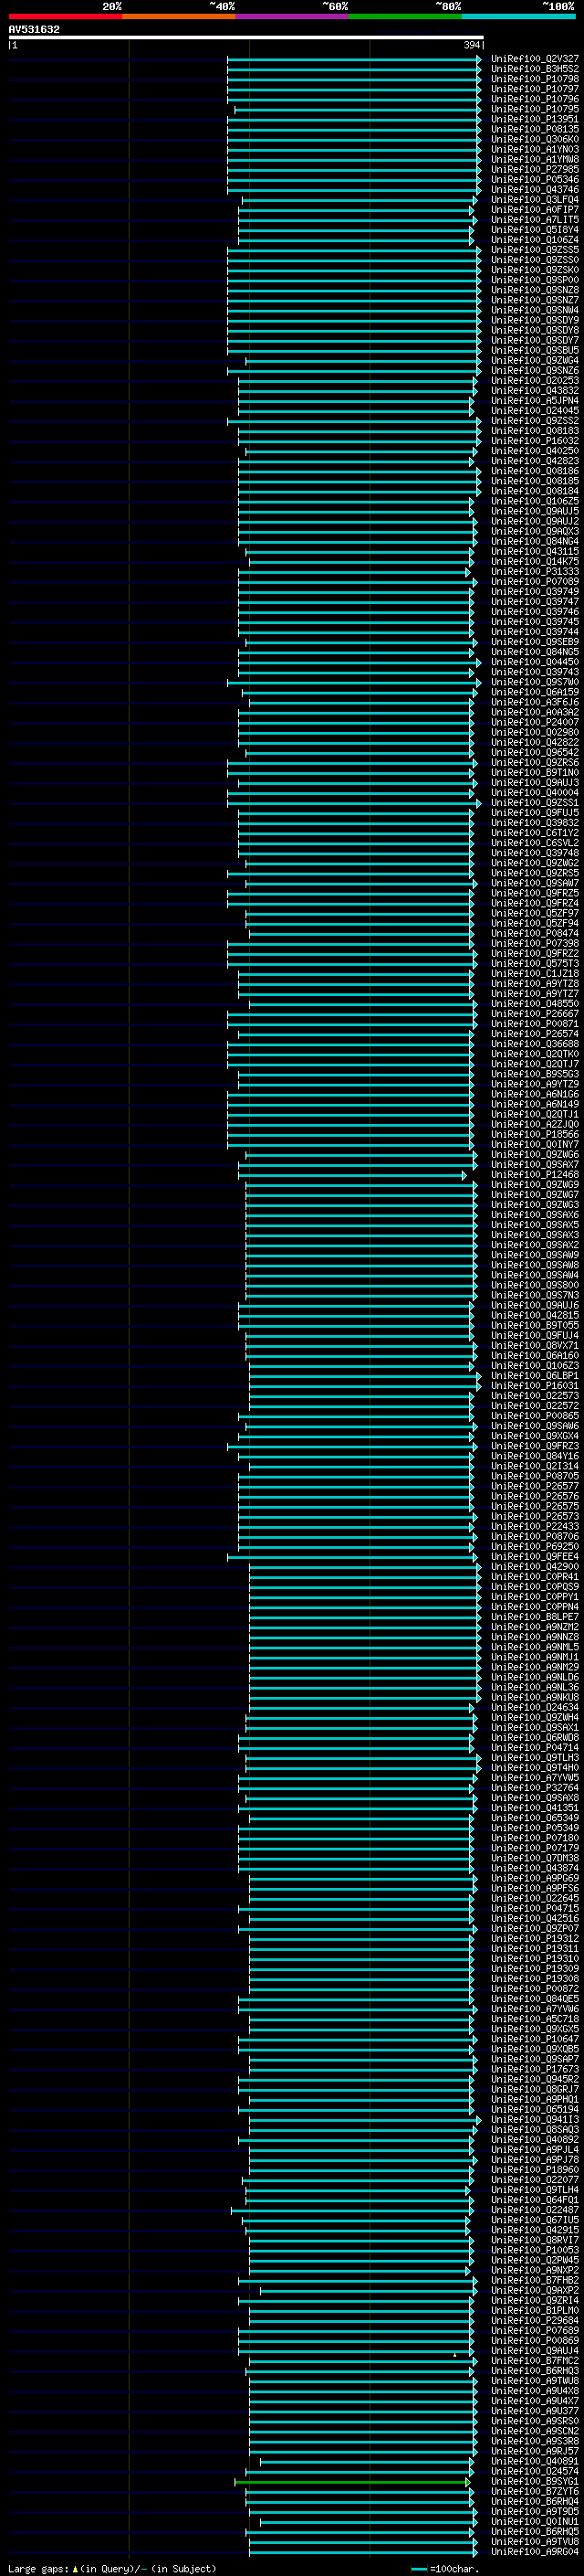Select subject label UniRef100_P07398

(535, 944)
